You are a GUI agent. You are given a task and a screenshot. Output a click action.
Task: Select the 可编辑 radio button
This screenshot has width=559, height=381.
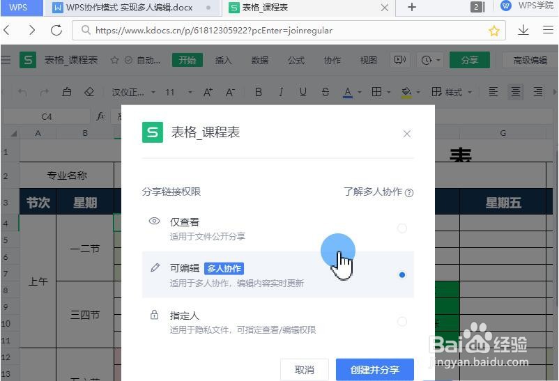(x=401, y=275)
